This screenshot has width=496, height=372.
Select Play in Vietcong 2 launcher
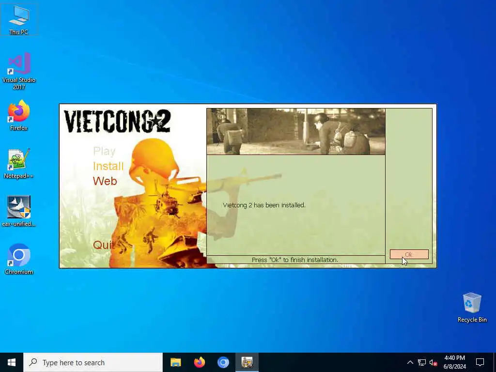coord(105,152)
